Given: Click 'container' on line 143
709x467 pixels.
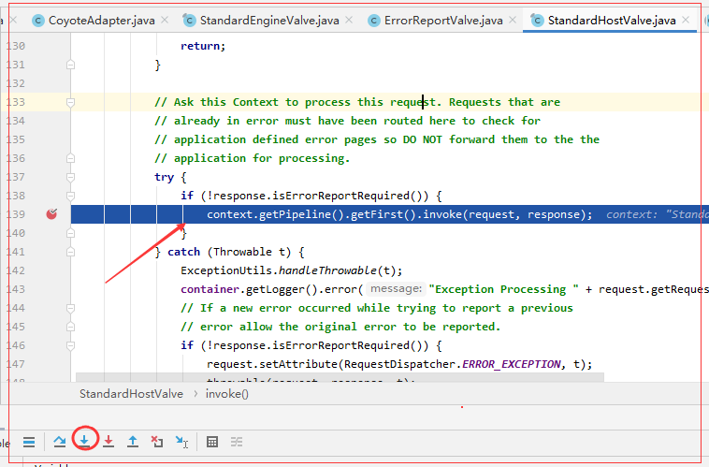Looking at the screenshot, I should click(x=210, y=288).
